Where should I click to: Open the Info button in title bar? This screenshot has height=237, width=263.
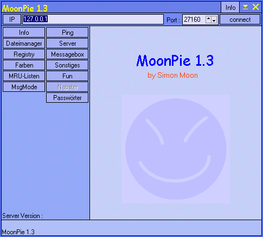tap(230, 7)
